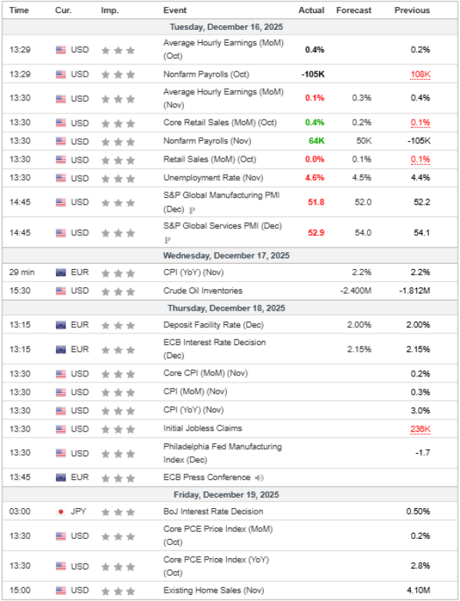Click the EUR flag in the CPI (YoY) row
Image resolution: width=460 pixels, height=601 pixels.
click(x=61, y=272)
